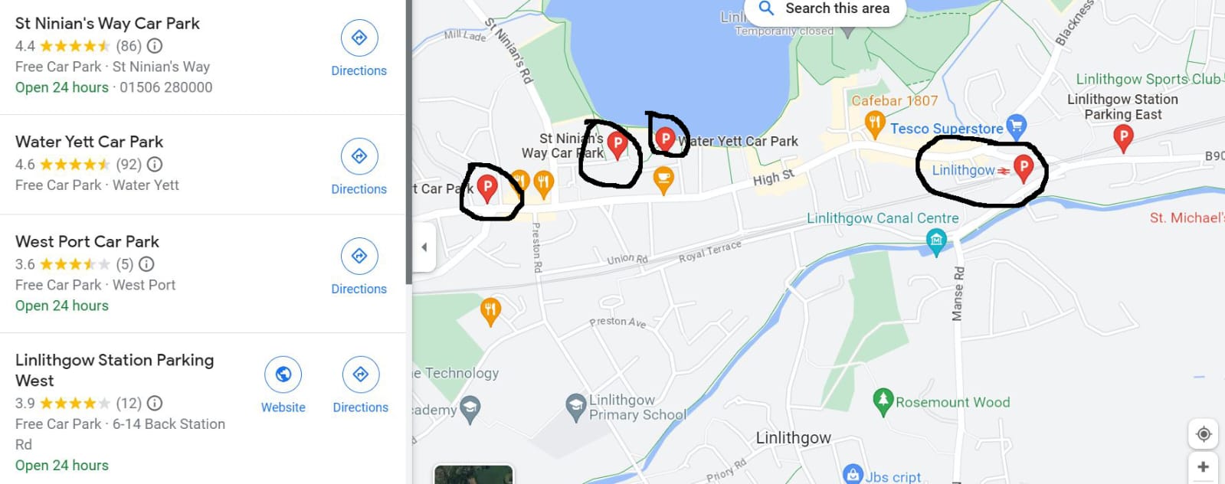Select Cafebar 1807 restaurant pin
The image size is (1225, 484).
874,123
